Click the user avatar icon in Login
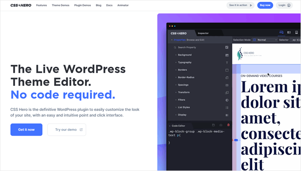Image resolution: width=301 pixels, height=171 pixels. (289, 5)
